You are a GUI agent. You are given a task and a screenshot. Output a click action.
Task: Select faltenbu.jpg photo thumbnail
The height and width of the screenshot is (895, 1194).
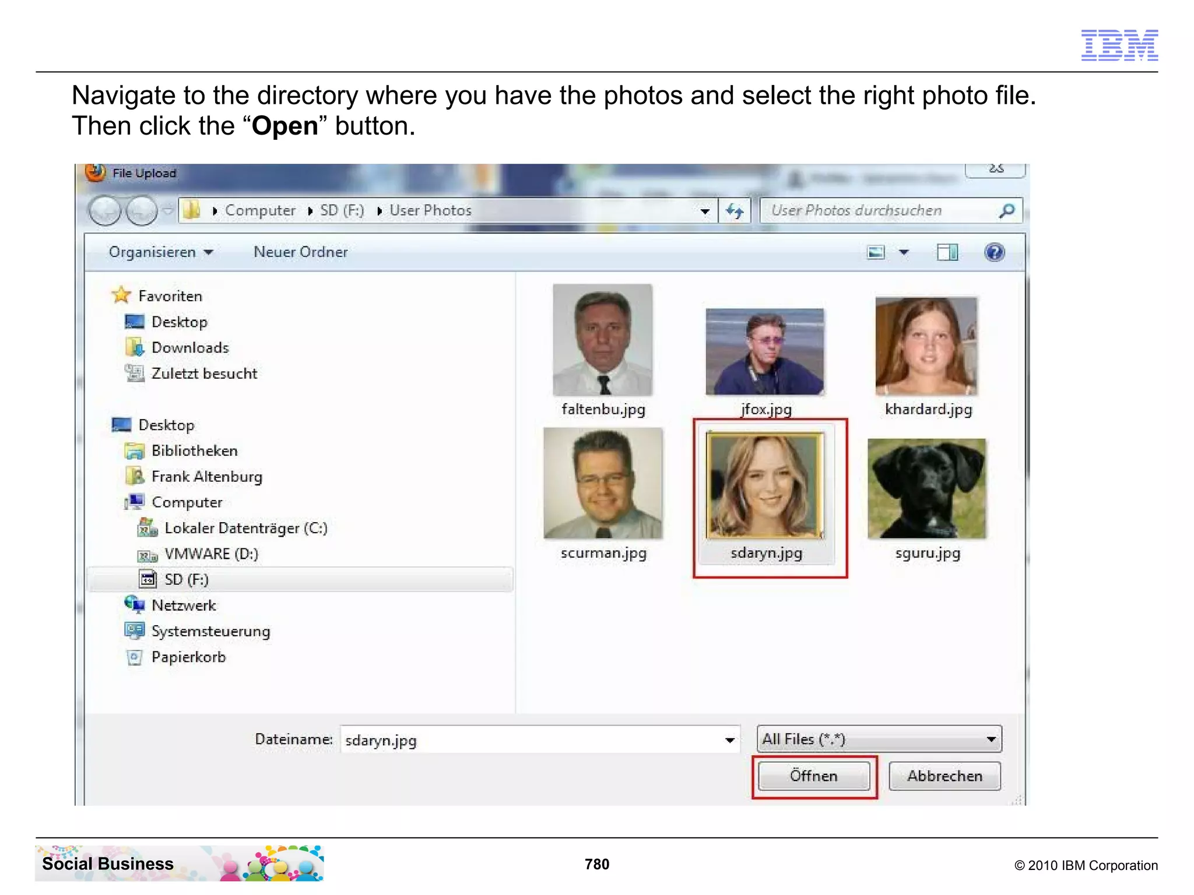click(603, 340)
